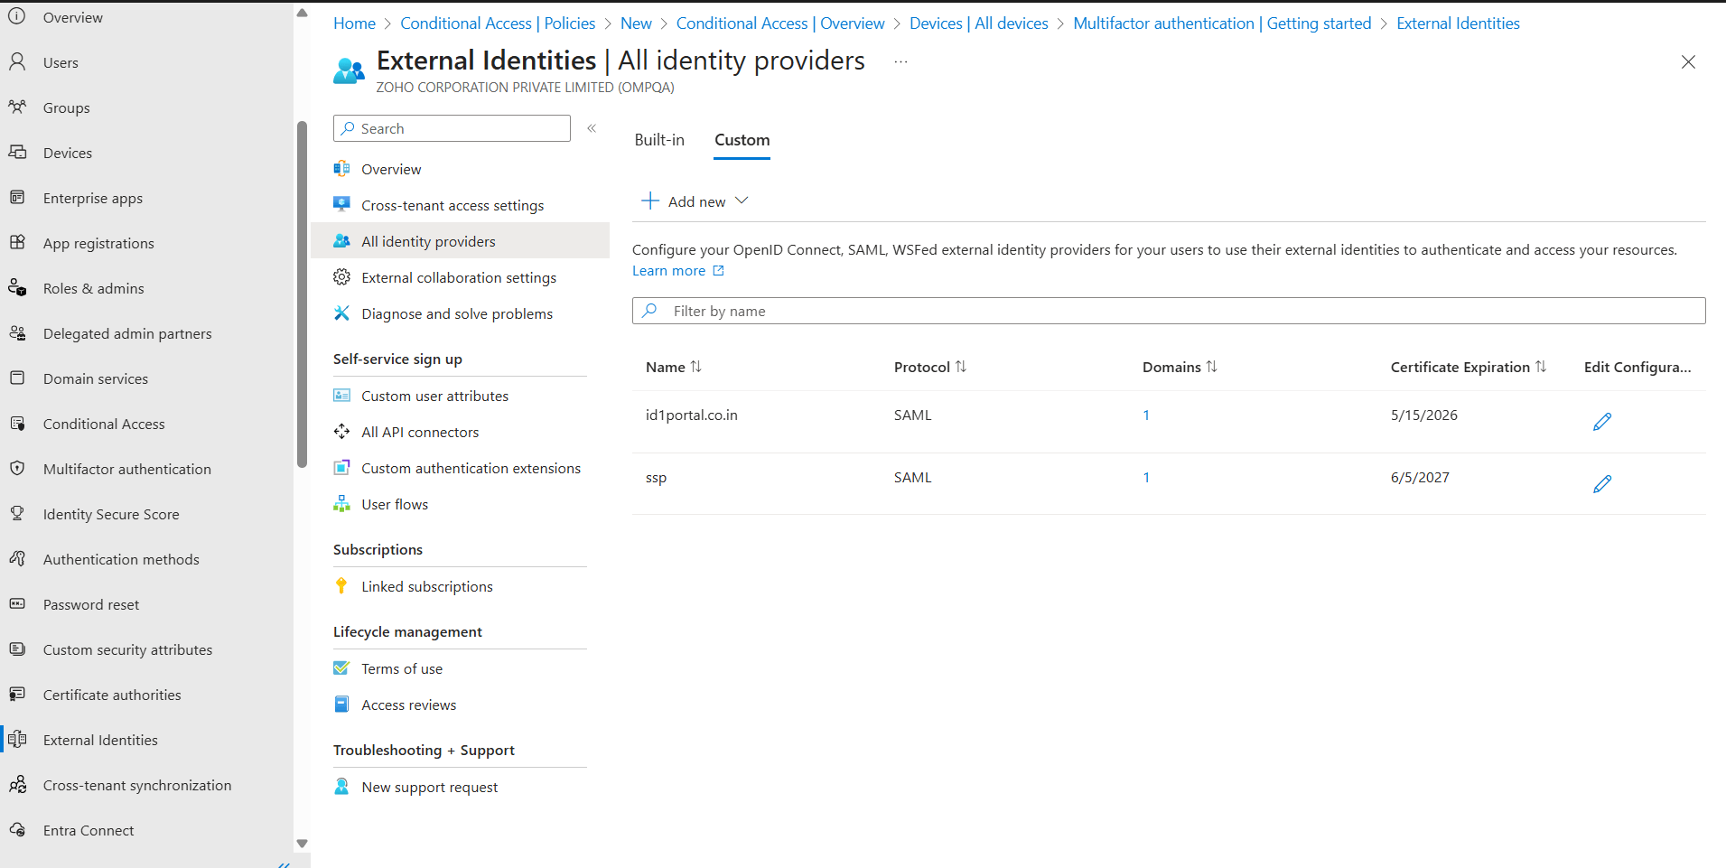Select the Multifactor authentication icon
This screenshot has width=1726, height=868.
[x=18, y=468]
